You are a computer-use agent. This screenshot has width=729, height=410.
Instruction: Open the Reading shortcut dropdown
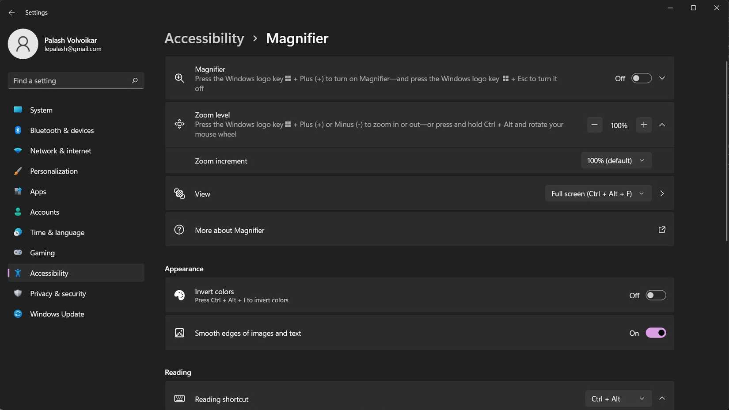(618, 398)
